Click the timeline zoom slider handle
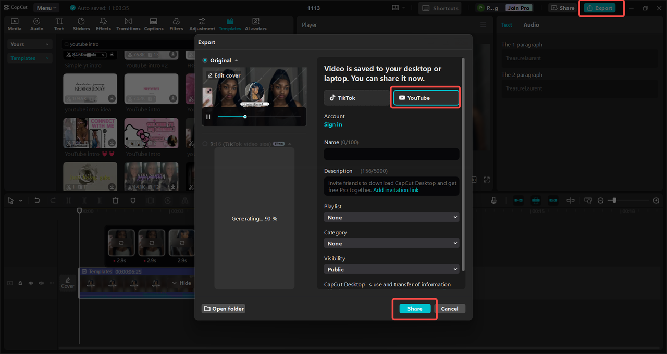This screenshot has width=667, height=354. click(615, 200)
